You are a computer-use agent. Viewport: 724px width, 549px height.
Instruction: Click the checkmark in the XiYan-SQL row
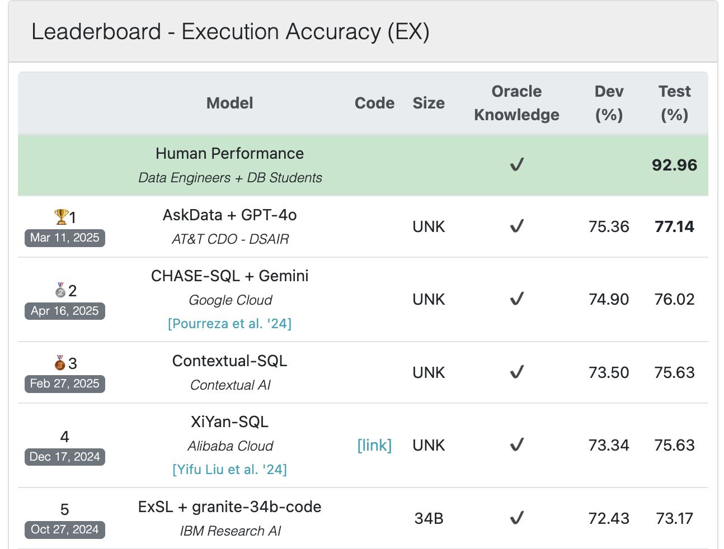517,445
